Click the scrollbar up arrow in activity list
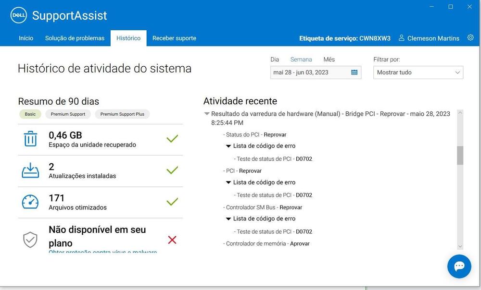The width and height of the screenshot is (481, 290). (460, 113)
